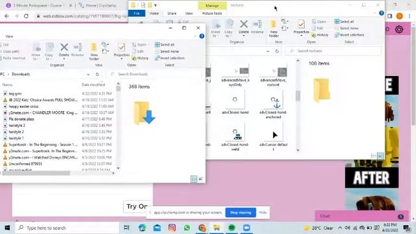Open Properties in the Downloads window ribbon
Screen dimensions: 416x234
pyautogui.click(x=122, y=50)
